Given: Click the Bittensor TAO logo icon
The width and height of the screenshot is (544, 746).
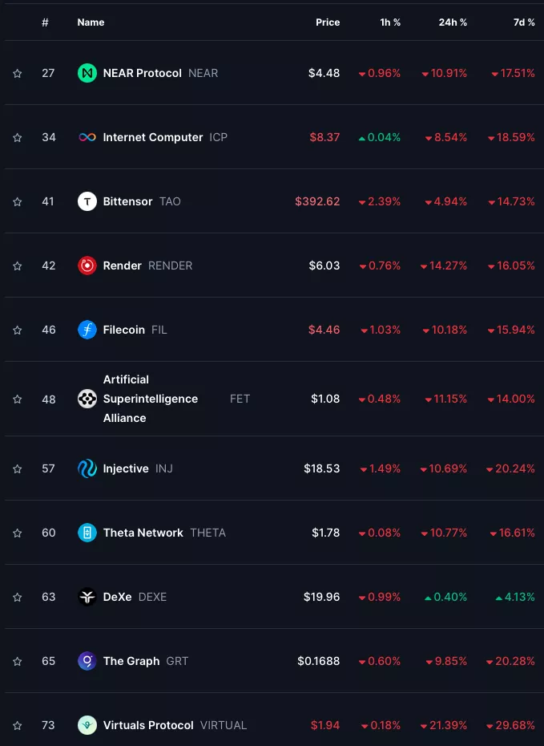Looking at the screenshot, I should coord(87,201).
